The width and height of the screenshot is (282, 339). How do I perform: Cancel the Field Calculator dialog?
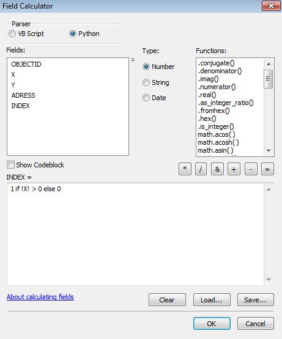[x=255, y=324]
